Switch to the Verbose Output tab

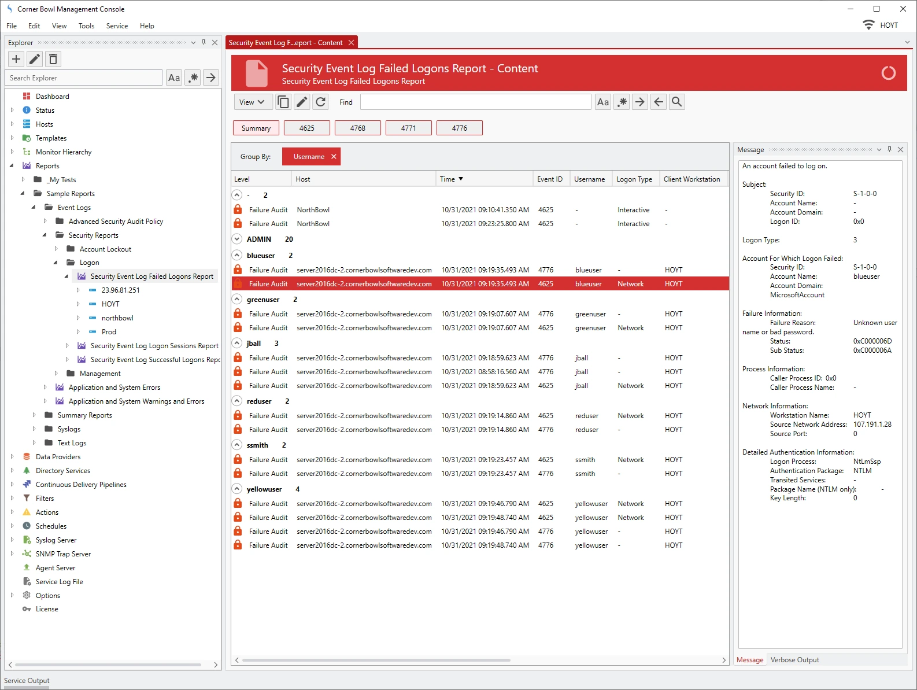pos(794,660)
